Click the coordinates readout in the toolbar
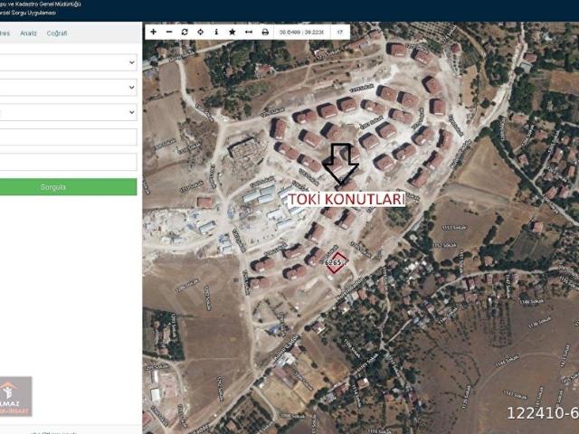This screenshot has height=434, width=579. pyautogui.click(x=301, y=33)
